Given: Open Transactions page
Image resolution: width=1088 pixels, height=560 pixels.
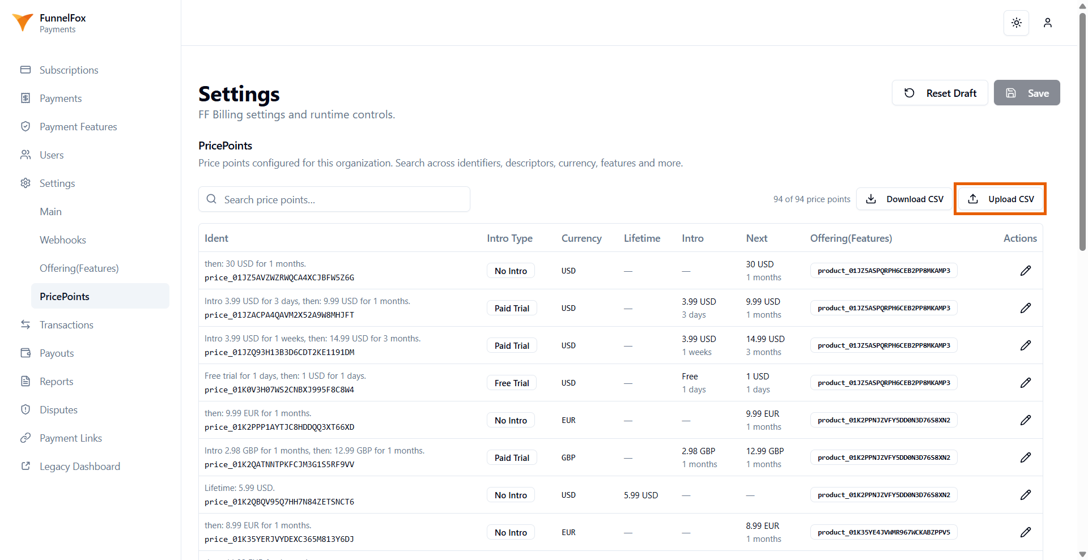Looking at the screenshot, I should (x=66, y=324).
